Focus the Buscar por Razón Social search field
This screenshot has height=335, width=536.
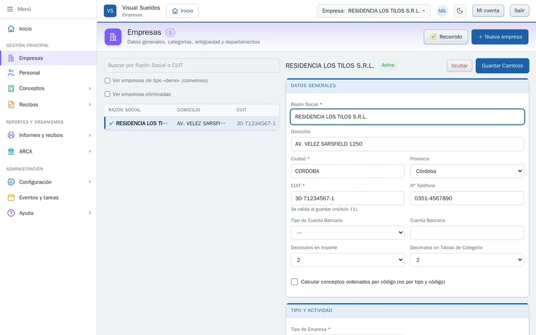(x=192, y=65)
